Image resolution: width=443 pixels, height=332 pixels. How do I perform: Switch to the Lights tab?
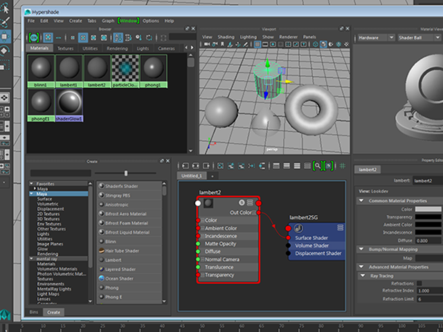pyautogui.click(x=143, y=48)
